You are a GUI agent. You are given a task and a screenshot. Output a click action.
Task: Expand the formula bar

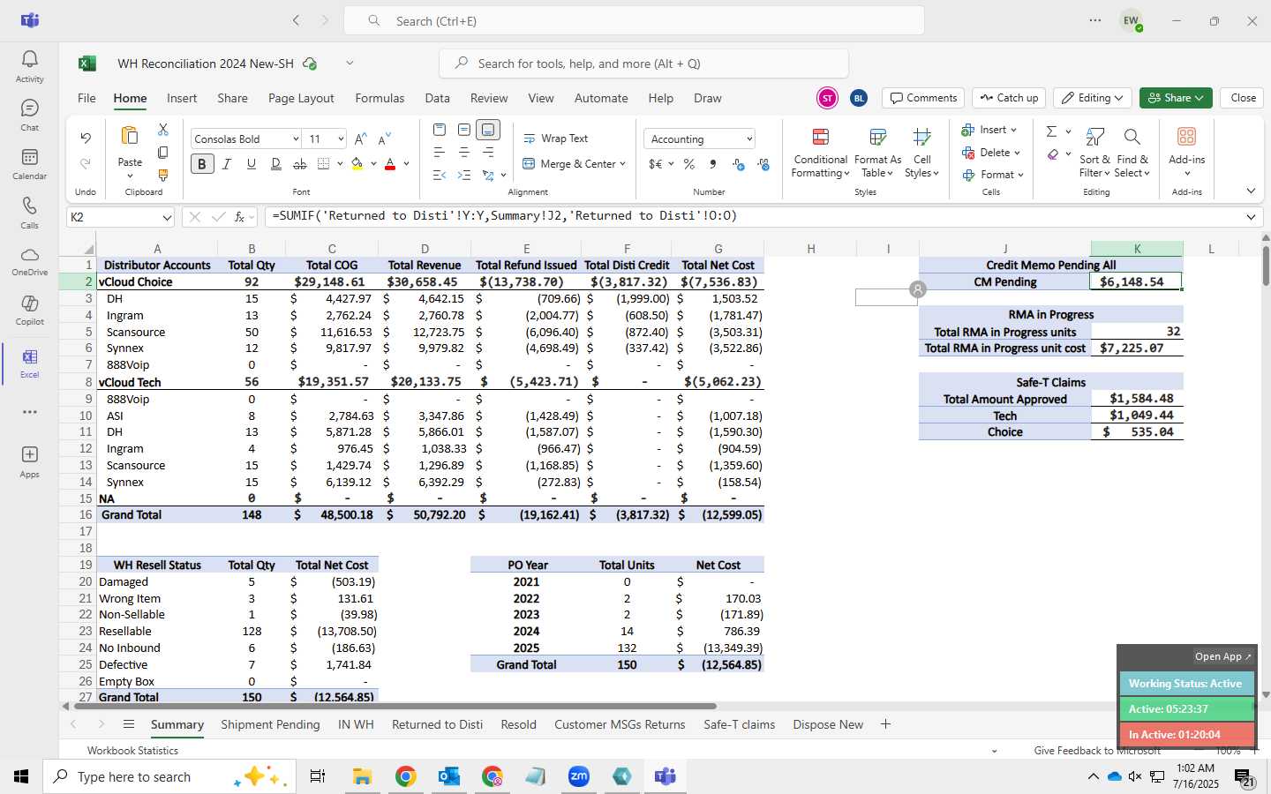tap(1251, 217)
